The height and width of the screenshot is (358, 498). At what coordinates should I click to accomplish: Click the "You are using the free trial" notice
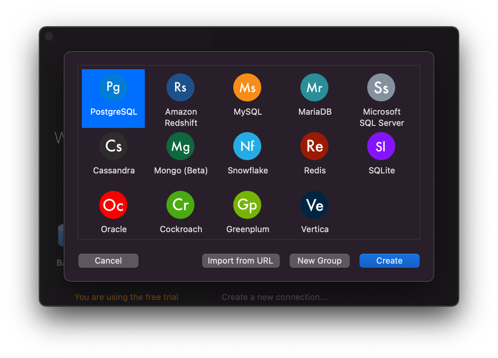tap(126, 297)
